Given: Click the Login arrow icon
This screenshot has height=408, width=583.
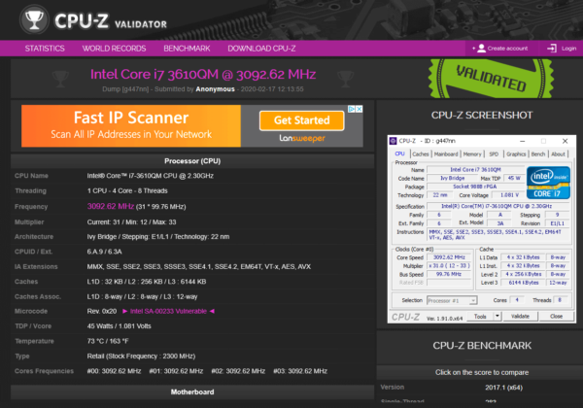Looking at the screenshot, I should 552,49.
